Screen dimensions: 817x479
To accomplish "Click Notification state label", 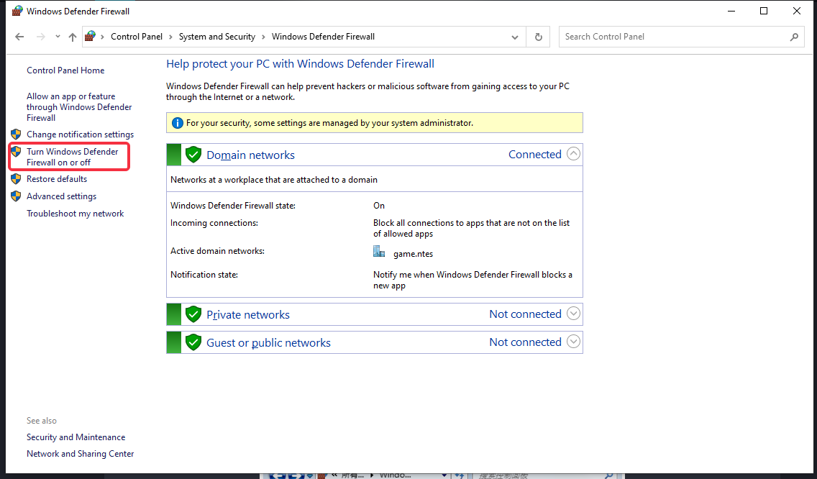I will click(x=204, y=274).
